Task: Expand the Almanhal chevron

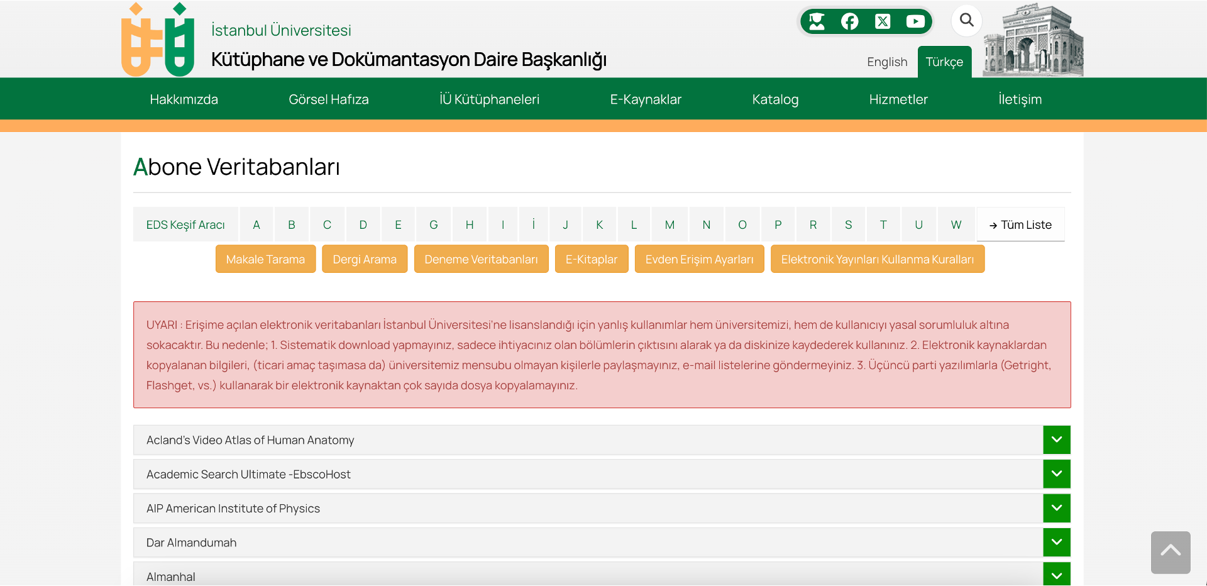Action: pyautogui.click(x=1057, y=575)
